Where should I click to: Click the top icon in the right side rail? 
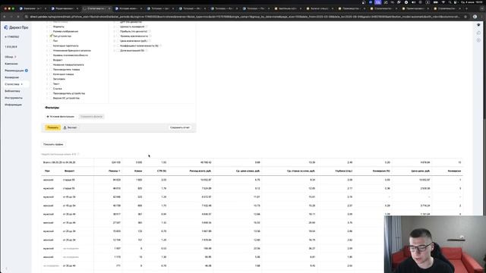tap(478, 25)
